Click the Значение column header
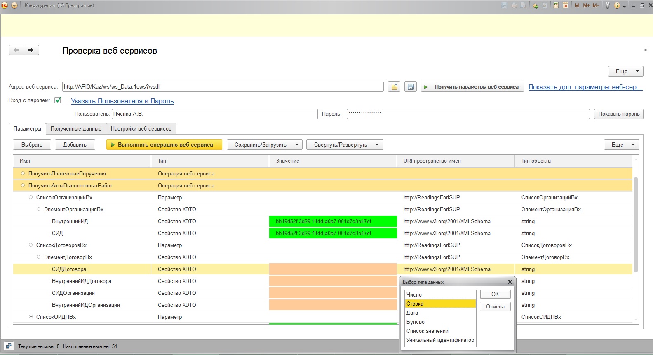Image resolution: width=653 pixels, height=355 pixels. pyautogui.click(x=333, y=161)
